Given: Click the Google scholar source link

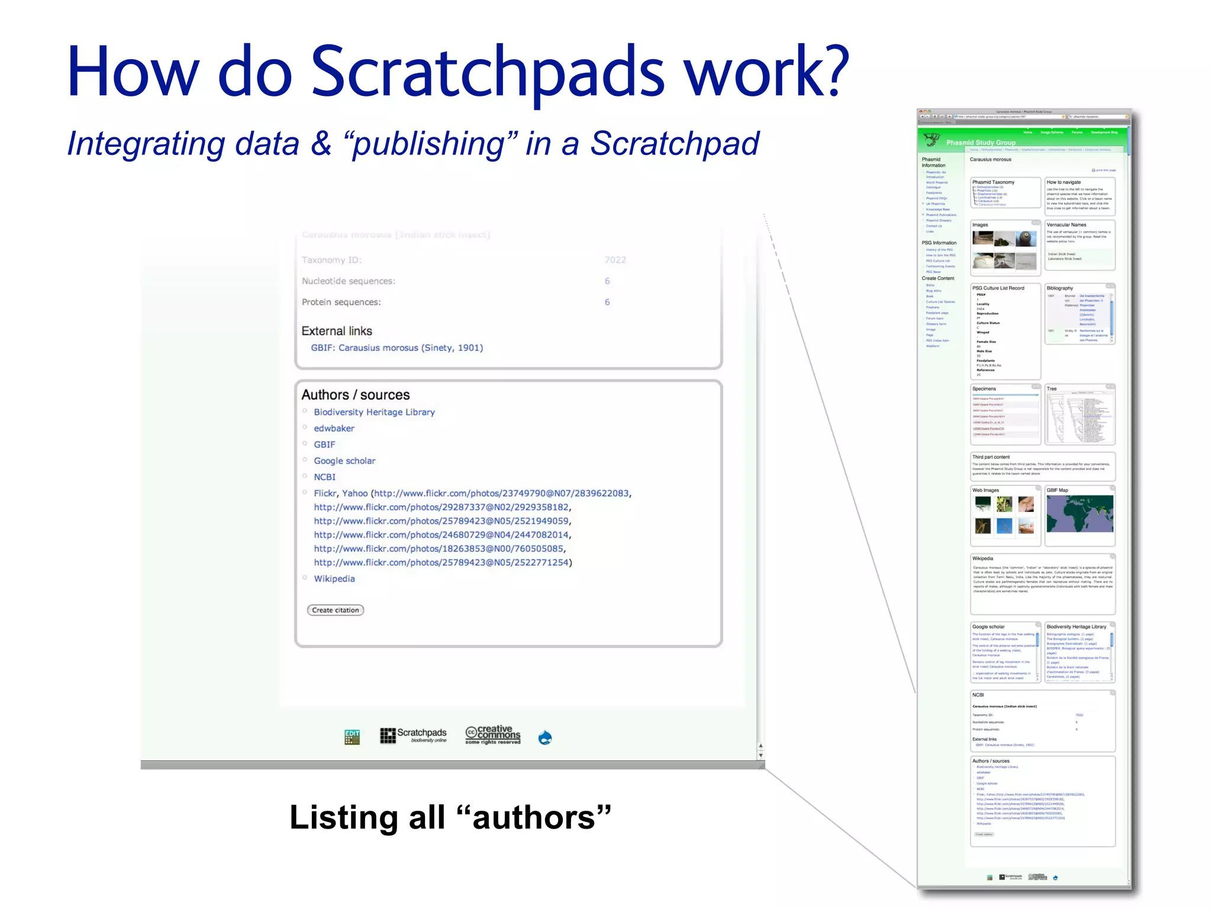Looking at the screenshot, I should [344, 460].
